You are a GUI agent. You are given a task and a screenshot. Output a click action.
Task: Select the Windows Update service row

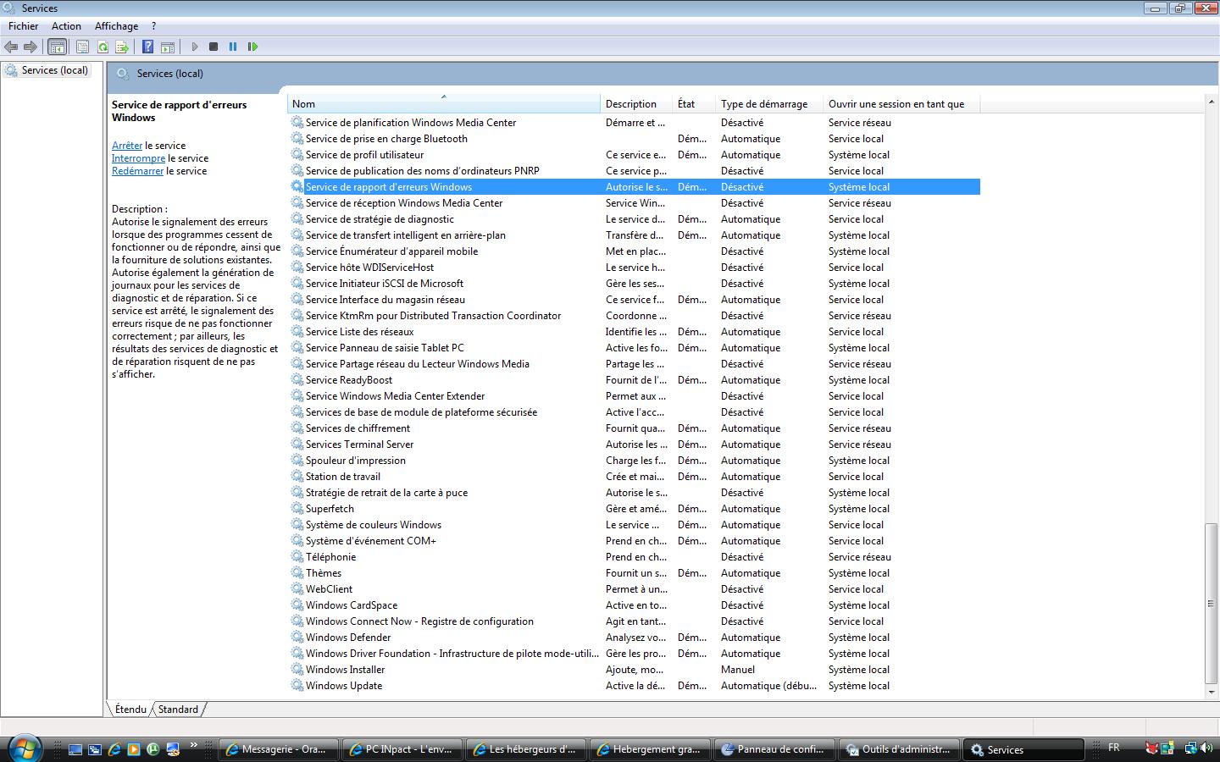click(x=343, y=686)
